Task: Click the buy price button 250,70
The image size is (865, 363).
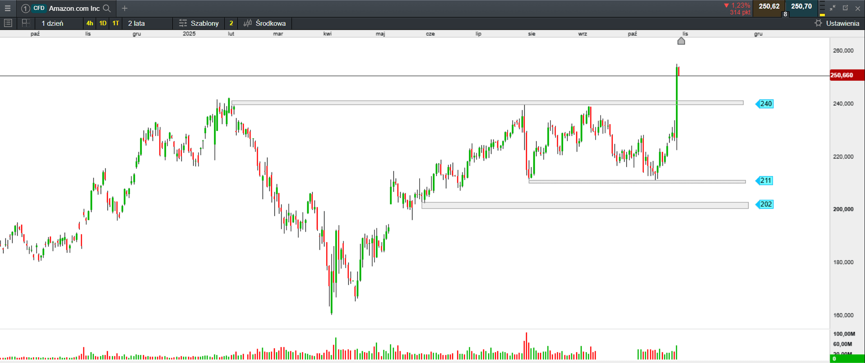Action: (801, 7)
